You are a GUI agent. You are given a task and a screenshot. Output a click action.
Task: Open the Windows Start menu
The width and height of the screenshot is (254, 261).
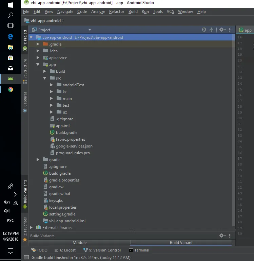11,5
